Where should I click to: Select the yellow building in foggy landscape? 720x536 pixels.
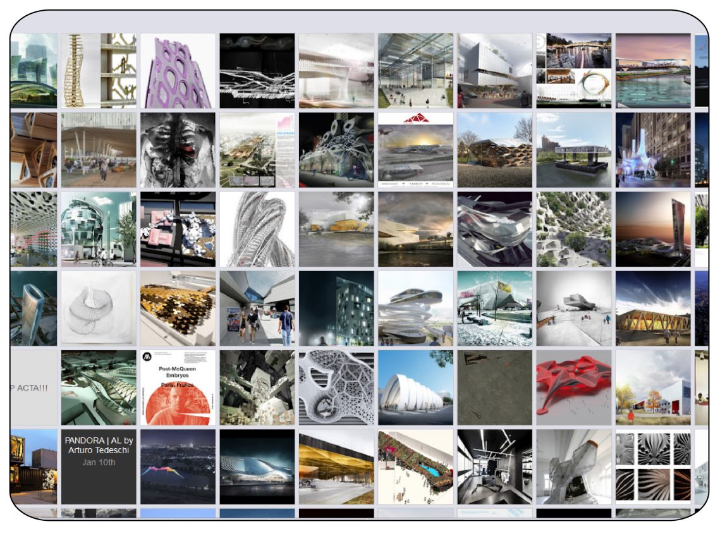pyautogui.click(x=336, y=229)
